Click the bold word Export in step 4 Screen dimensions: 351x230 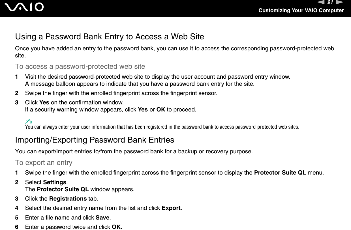[x=171, y=208]
